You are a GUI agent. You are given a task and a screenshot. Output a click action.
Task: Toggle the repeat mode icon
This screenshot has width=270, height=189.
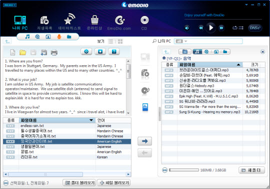click(x=235, y=28)
